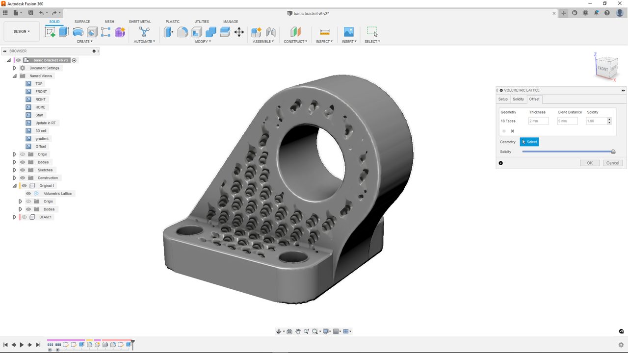
Task: Open the Solidity tab in Volumetric Lattice
Action: point(518,99)
